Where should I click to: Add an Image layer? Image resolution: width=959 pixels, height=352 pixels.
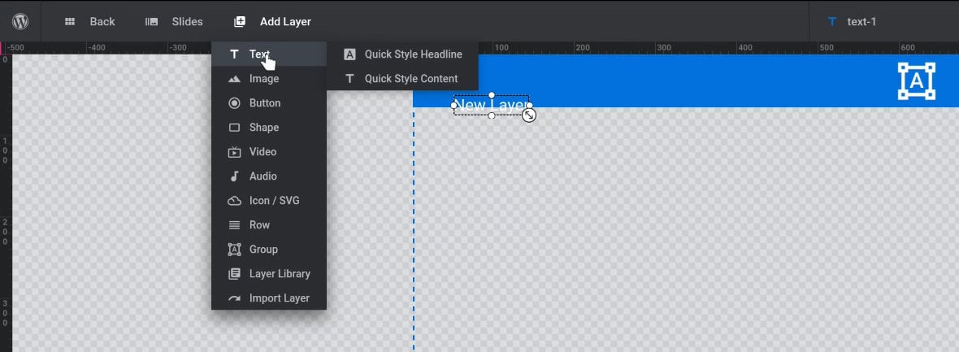263,79
